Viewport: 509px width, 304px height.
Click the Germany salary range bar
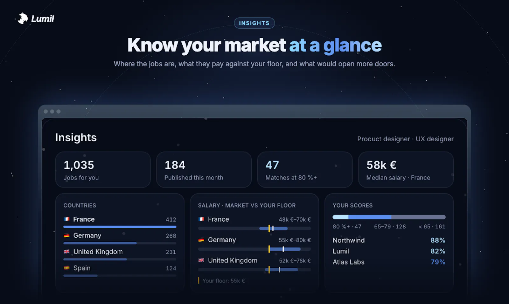254,249
